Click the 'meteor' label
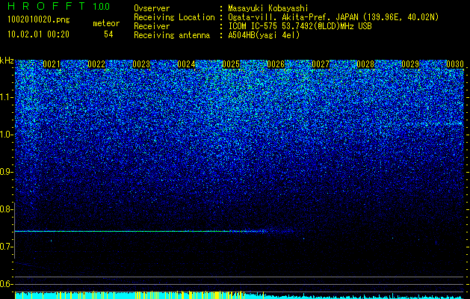The image size is (470, 299). (x=106, y=23)
